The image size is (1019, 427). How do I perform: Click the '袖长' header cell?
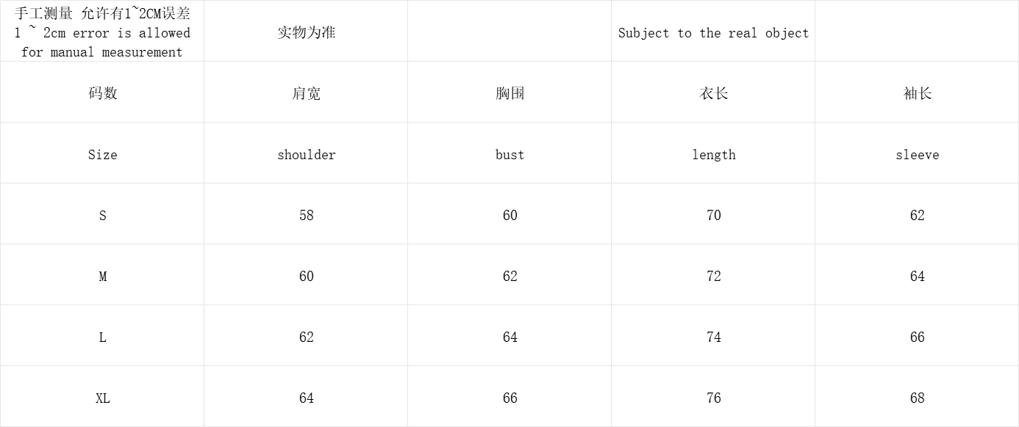click(917, 93)
